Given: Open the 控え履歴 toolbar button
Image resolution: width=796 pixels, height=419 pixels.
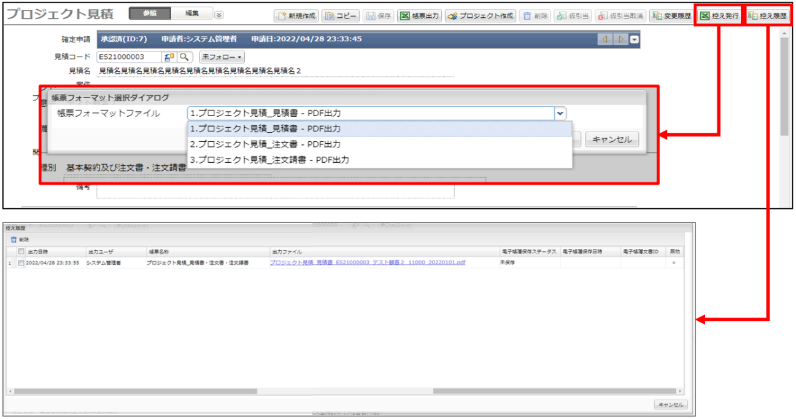Looking at the screenshot, I should (x=767, y=16).
